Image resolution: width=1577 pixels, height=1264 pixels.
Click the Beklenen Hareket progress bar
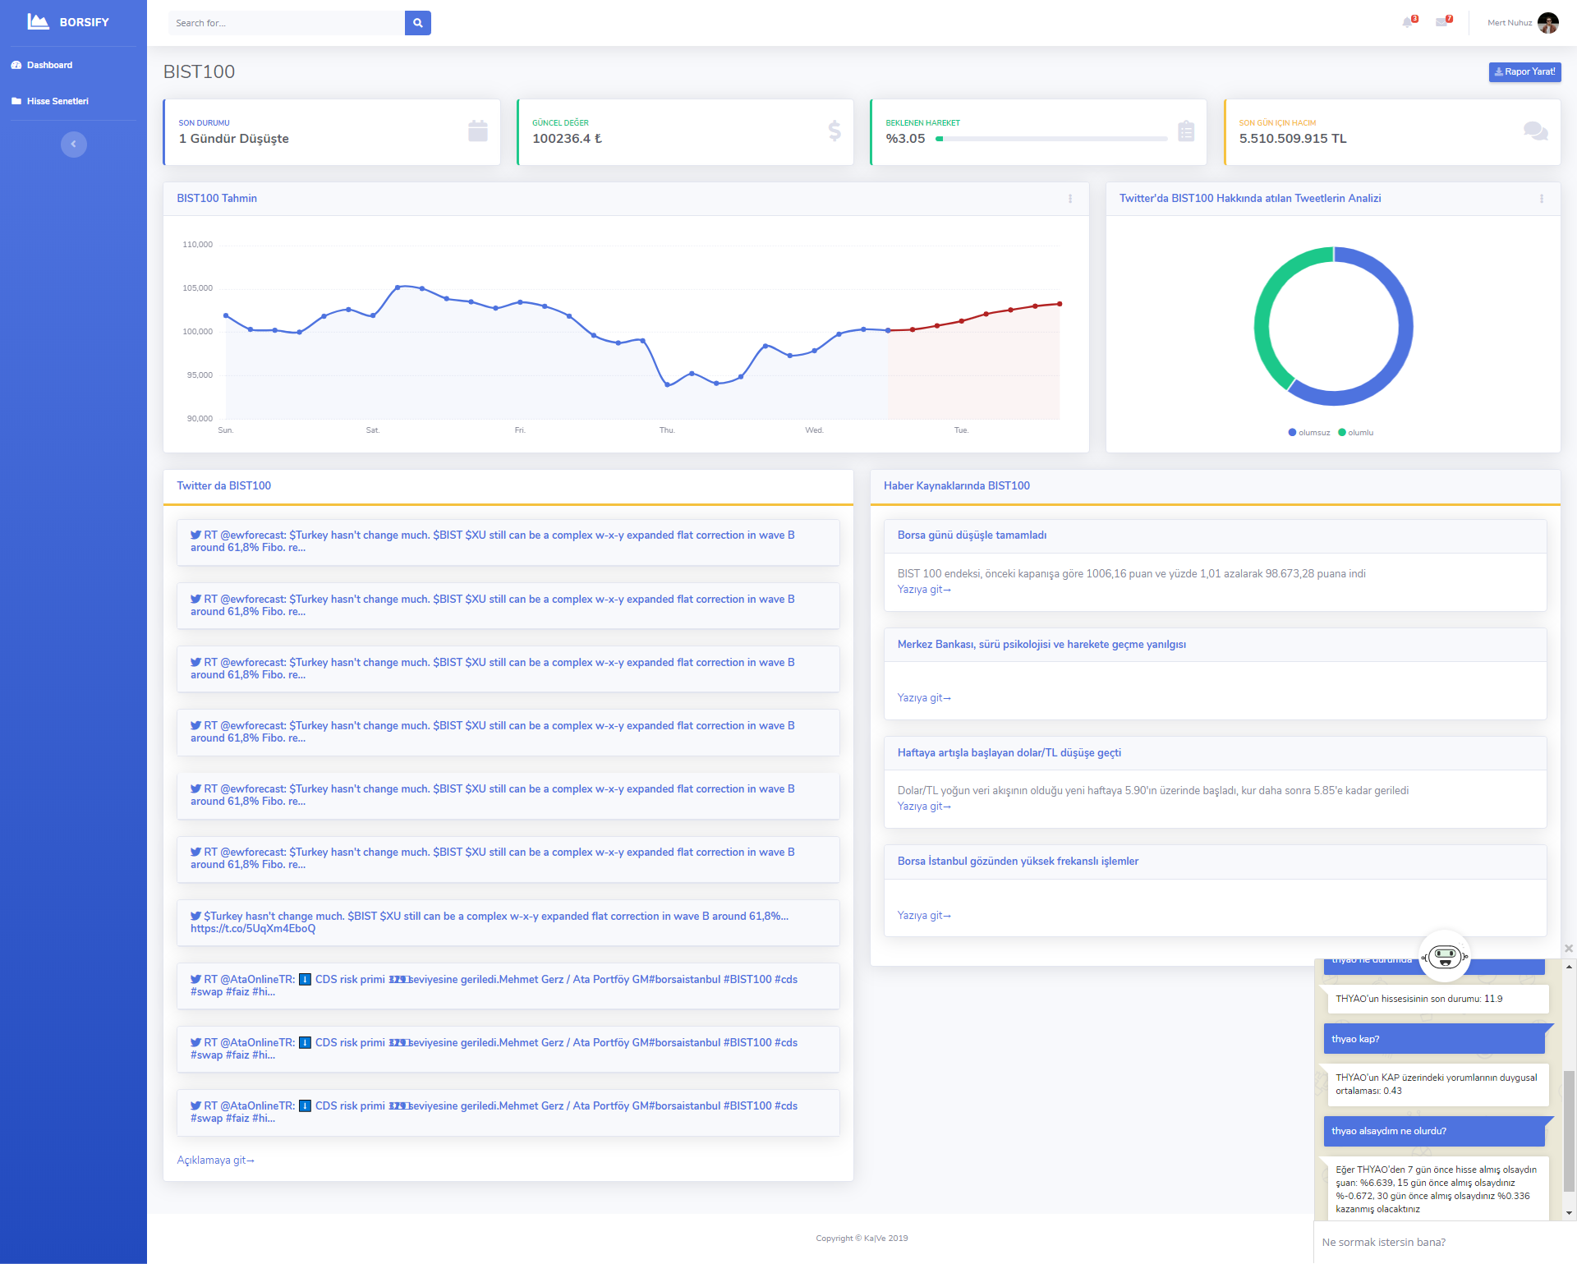pyautogui.click(x=1051, y=139)
